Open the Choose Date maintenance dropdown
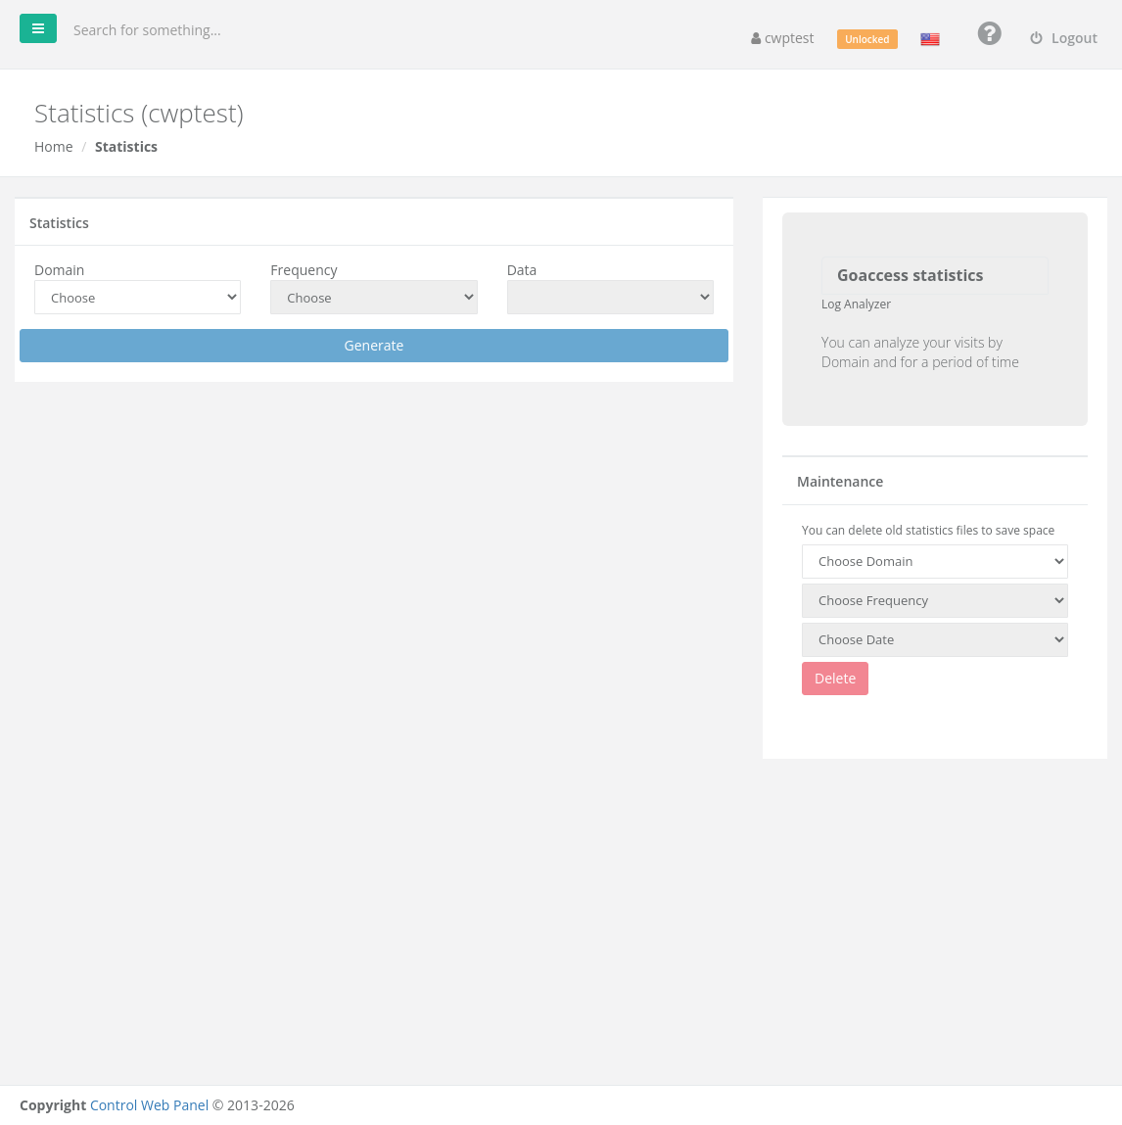1122x1125 pixels. pyautogui.click(x=935, y=640)
